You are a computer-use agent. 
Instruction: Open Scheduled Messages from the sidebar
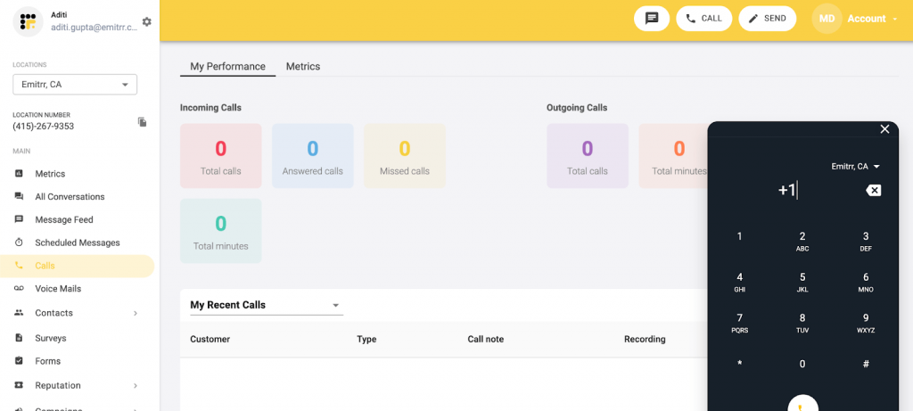point(77,242)
